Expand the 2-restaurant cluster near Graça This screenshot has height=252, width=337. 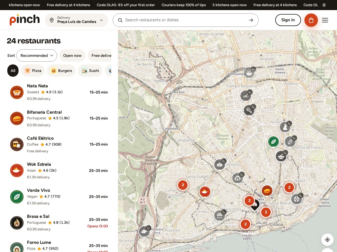[289, 188]
